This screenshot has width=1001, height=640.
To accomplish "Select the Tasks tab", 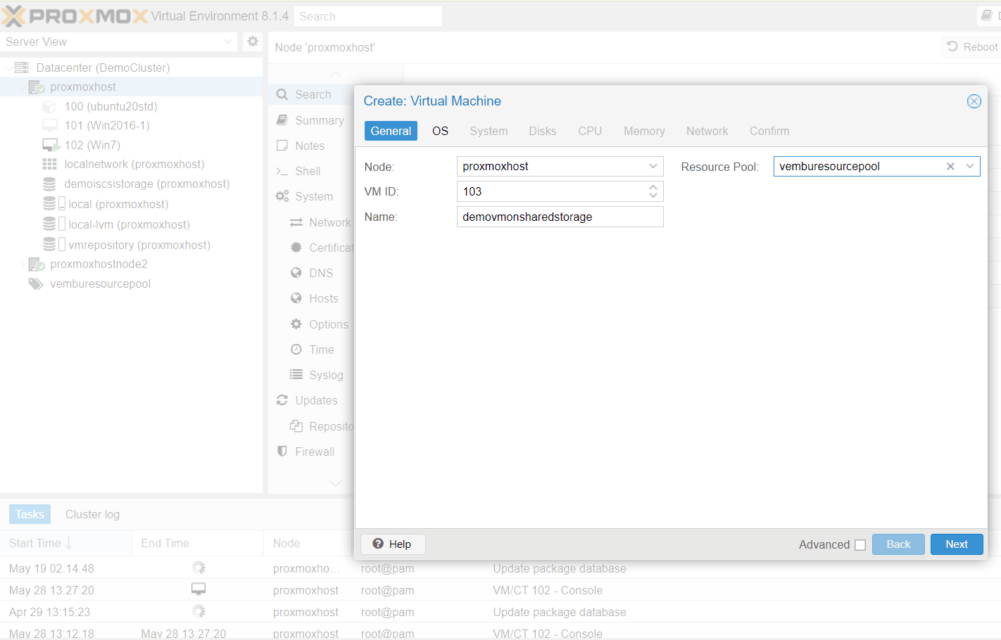I will tap(30, 514).
